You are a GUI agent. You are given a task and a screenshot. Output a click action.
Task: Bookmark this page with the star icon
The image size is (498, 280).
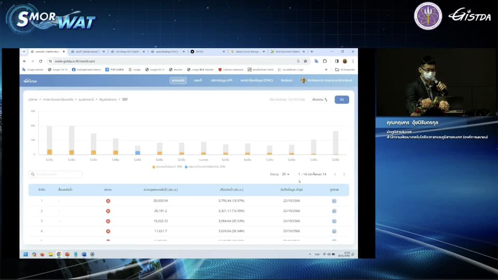[x=306, y=61]
